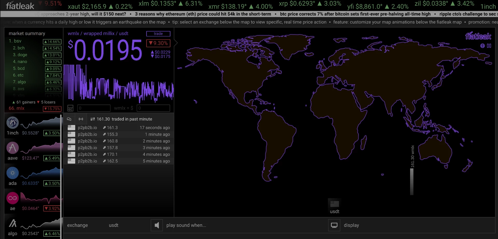Image resolution: width=498 pixels, height=239 pixels.
Task: Click the speaker sound icon
Action: point(157,225)
